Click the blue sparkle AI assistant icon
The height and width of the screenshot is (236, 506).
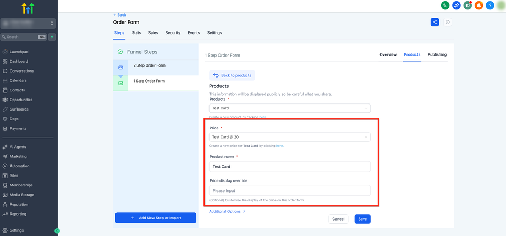(457, 6)
